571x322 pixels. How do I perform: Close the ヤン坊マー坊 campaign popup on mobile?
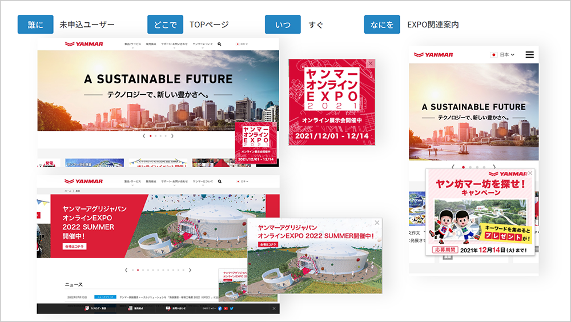pyautogui.click(x=530, y=173)
